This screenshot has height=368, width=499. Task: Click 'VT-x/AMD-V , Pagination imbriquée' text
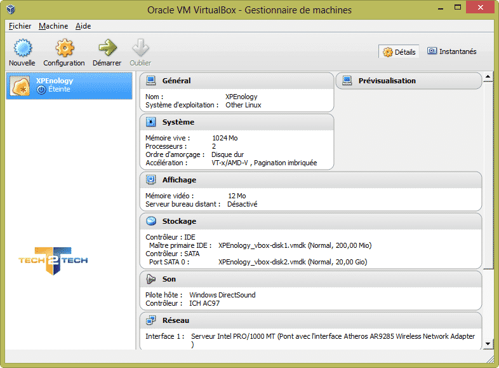pyautogui.click(x=264, y=163)
